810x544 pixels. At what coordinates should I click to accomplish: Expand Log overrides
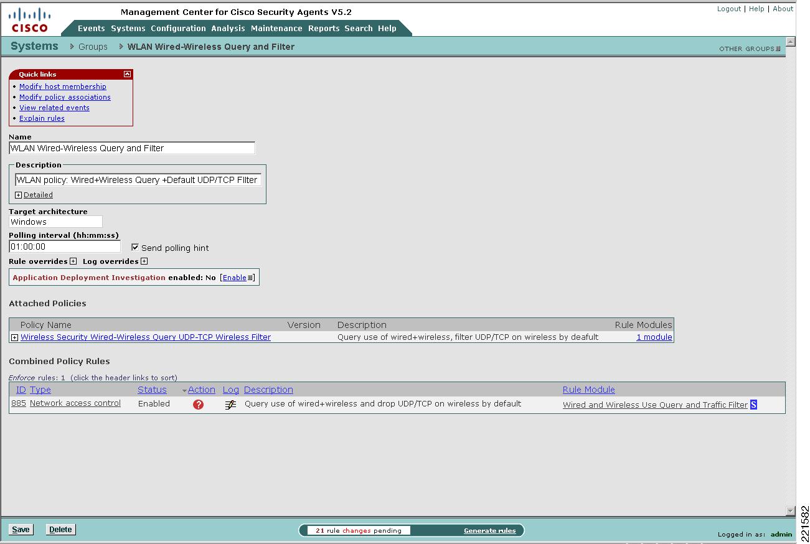tap(144, 261)
